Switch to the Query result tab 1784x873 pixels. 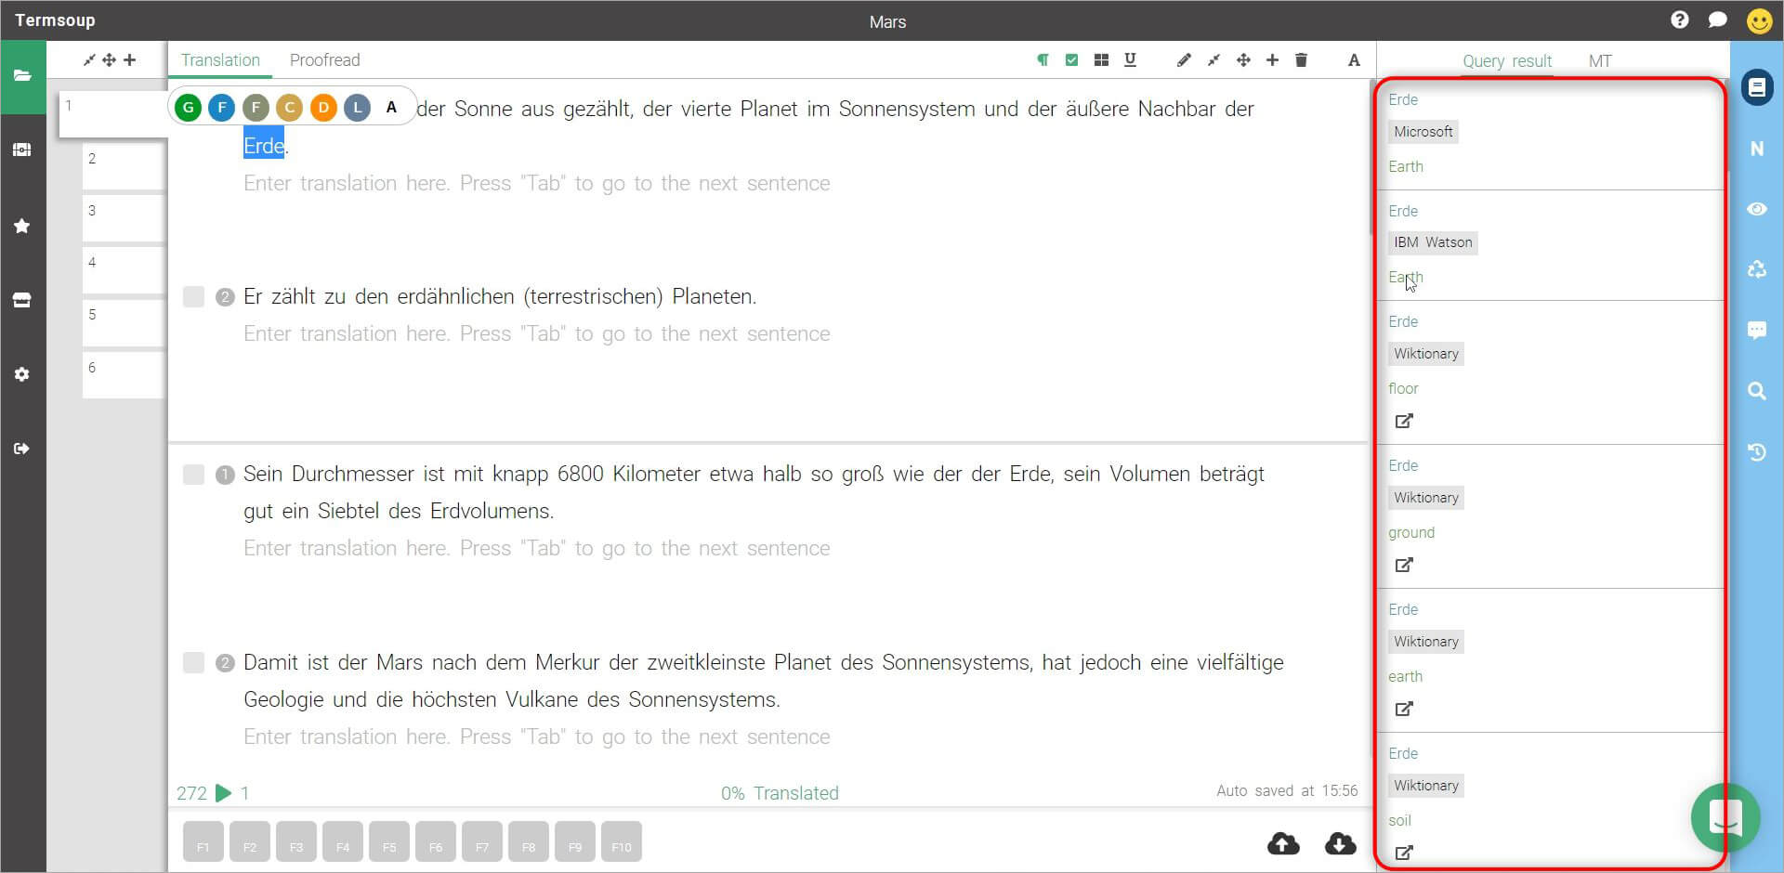[1507, 61]
